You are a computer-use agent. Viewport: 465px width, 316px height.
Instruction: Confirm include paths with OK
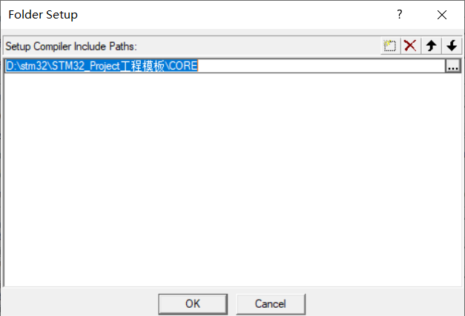tap(193, 304)
